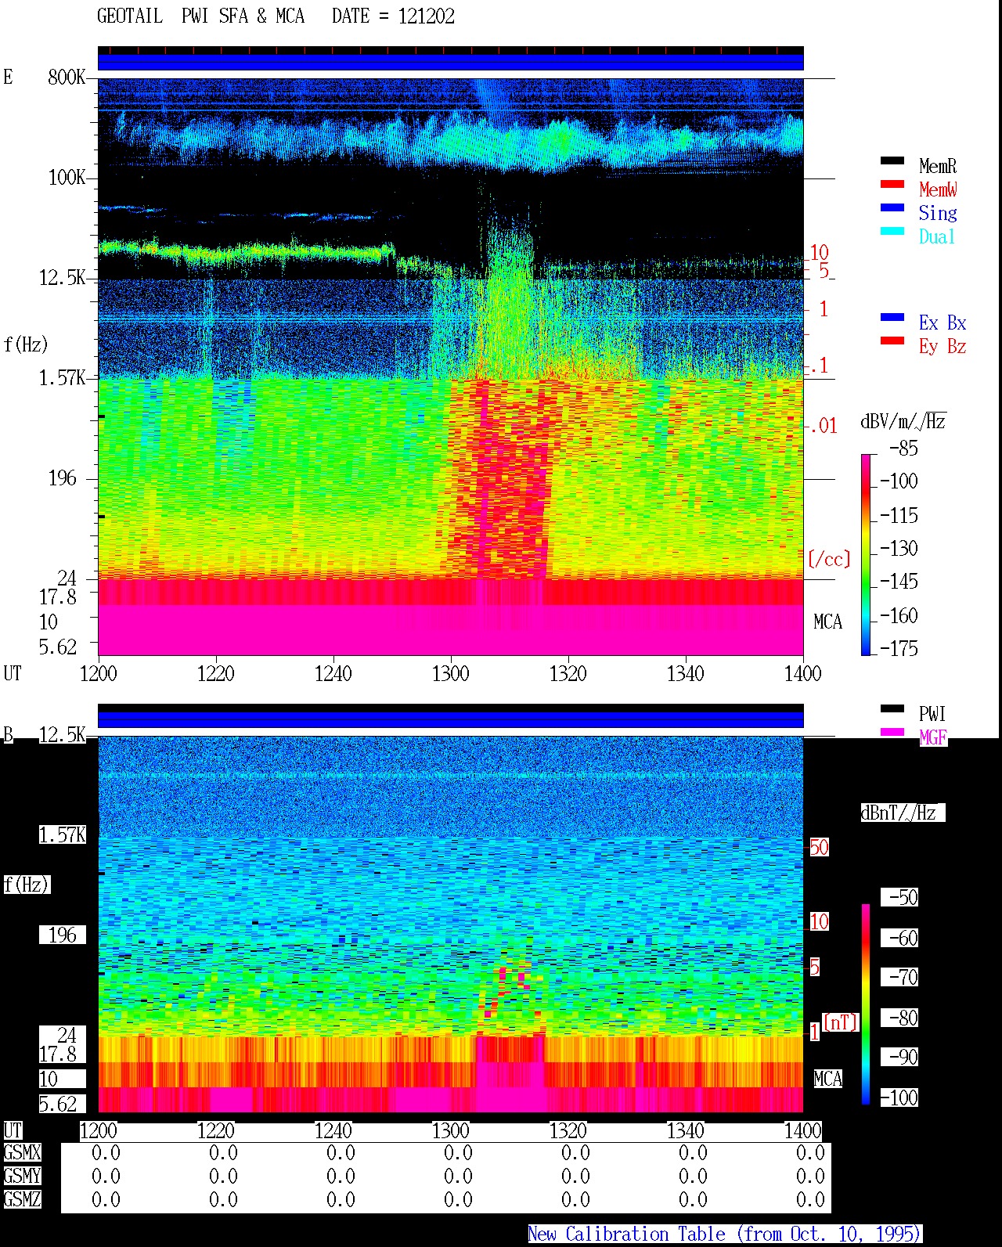Image resolution: width=1002 pixels, height=1247 pixels.
Task: Click the black MemR legend swatch
Action: 892,160
